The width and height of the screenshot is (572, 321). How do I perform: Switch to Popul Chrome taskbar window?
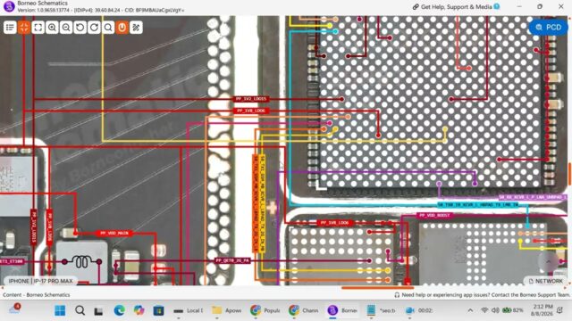(265, 310)
